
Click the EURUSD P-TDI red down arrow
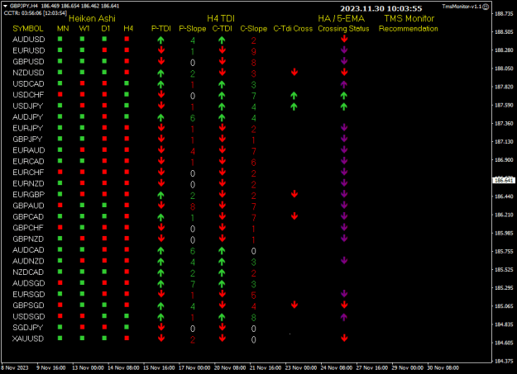tap(161, 50)
